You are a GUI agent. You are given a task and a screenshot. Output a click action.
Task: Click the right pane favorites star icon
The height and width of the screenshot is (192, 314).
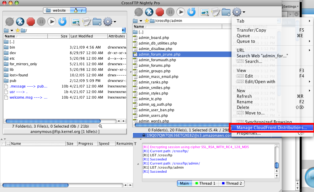click(x=147, y=20)
